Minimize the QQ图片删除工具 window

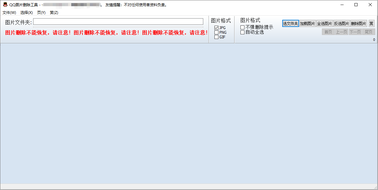tap(342, 5)
